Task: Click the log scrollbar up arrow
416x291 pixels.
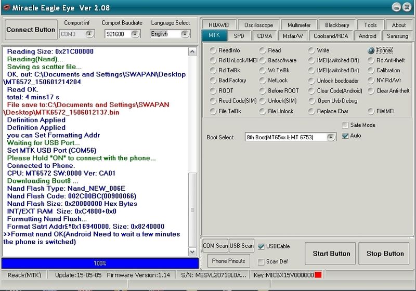Action: [192, 51]
